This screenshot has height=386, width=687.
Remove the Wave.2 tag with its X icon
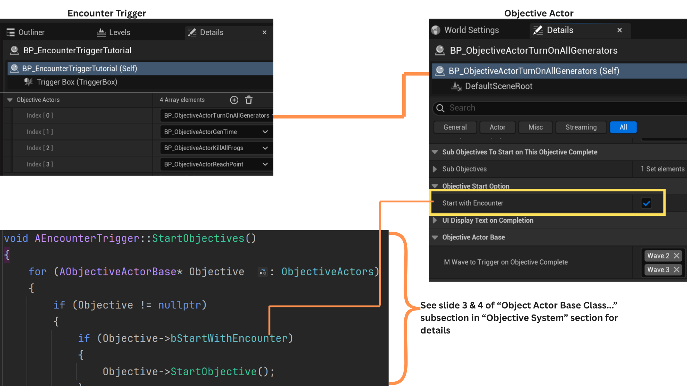pyautogui.click(x=676, y=256)
